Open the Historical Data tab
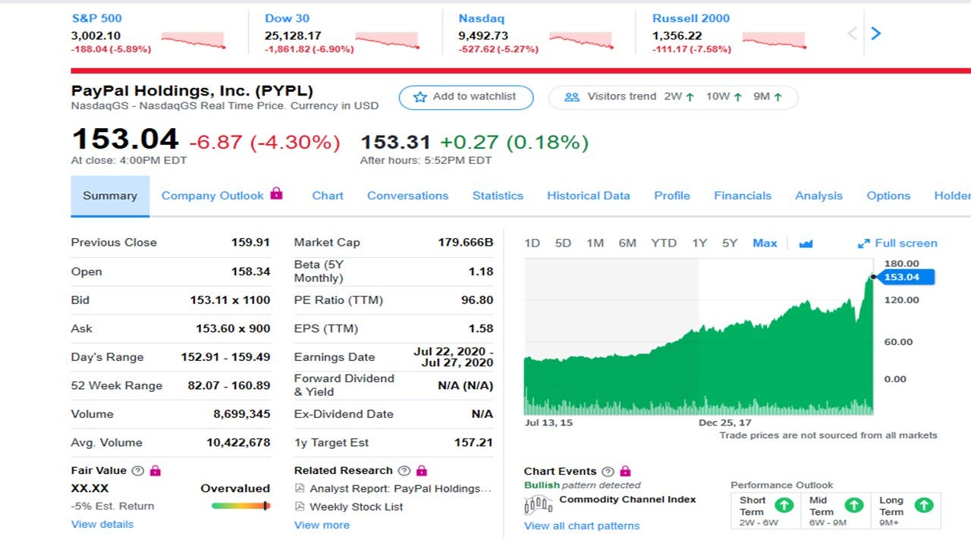 point(589,196)
